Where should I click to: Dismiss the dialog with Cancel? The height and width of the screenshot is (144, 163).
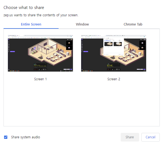pos(151,137)
